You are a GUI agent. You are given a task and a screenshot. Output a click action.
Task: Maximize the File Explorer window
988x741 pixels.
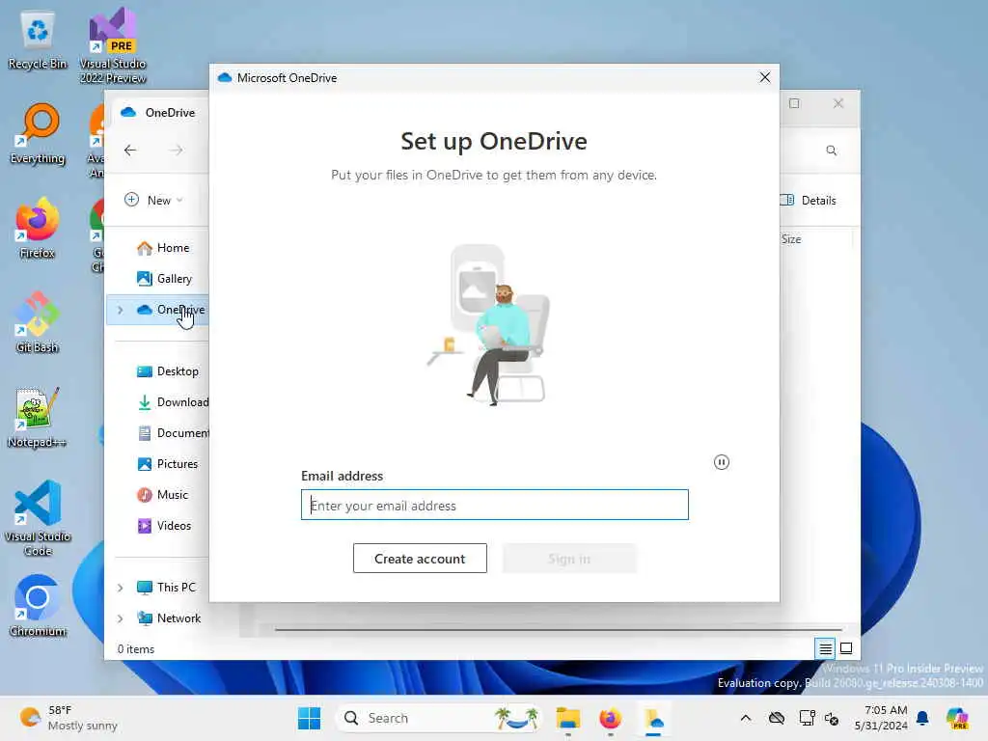(x=794, y=103)
